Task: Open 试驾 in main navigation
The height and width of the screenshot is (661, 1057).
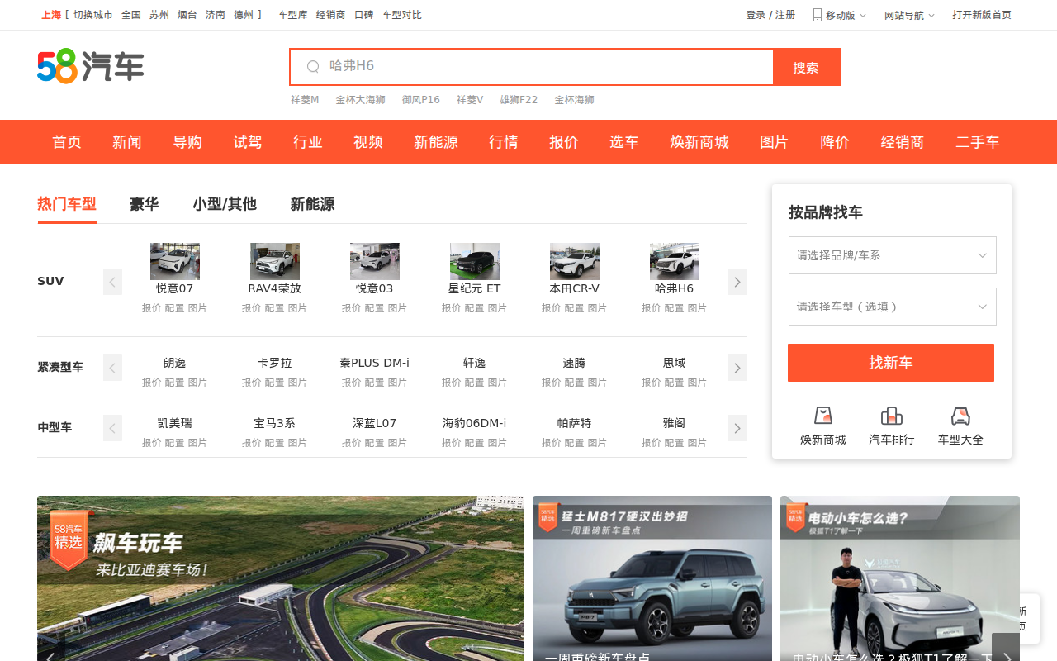Action: tap(248, 142)
